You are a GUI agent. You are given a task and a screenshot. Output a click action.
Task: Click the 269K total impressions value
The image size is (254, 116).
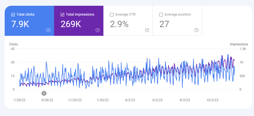(71, 24)
